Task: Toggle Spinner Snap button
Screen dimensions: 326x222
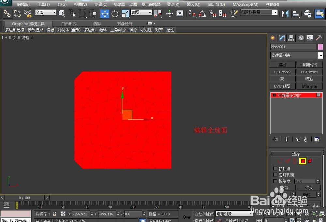Action: pyautogui.click(x=222, y=14)
